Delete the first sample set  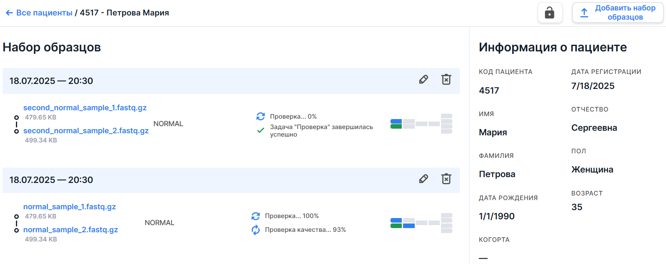point(446,80)
